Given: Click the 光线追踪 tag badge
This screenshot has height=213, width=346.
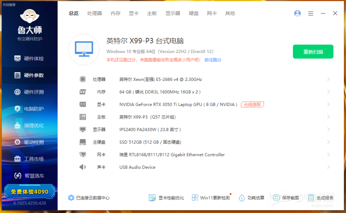Looking at the screenshot, I should (252, 104).
